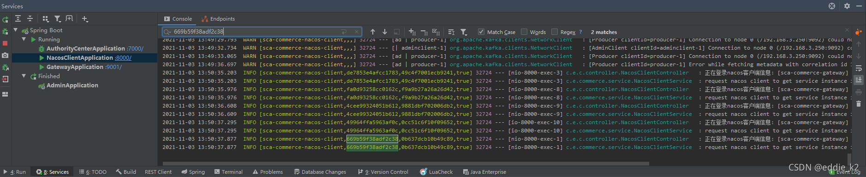Click the update running application icon

coord(5,67)
